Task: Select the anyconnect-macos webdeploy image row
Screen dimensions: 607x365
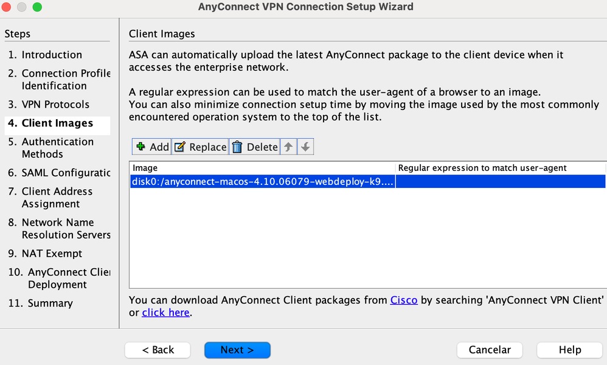Action: point(263,181)
